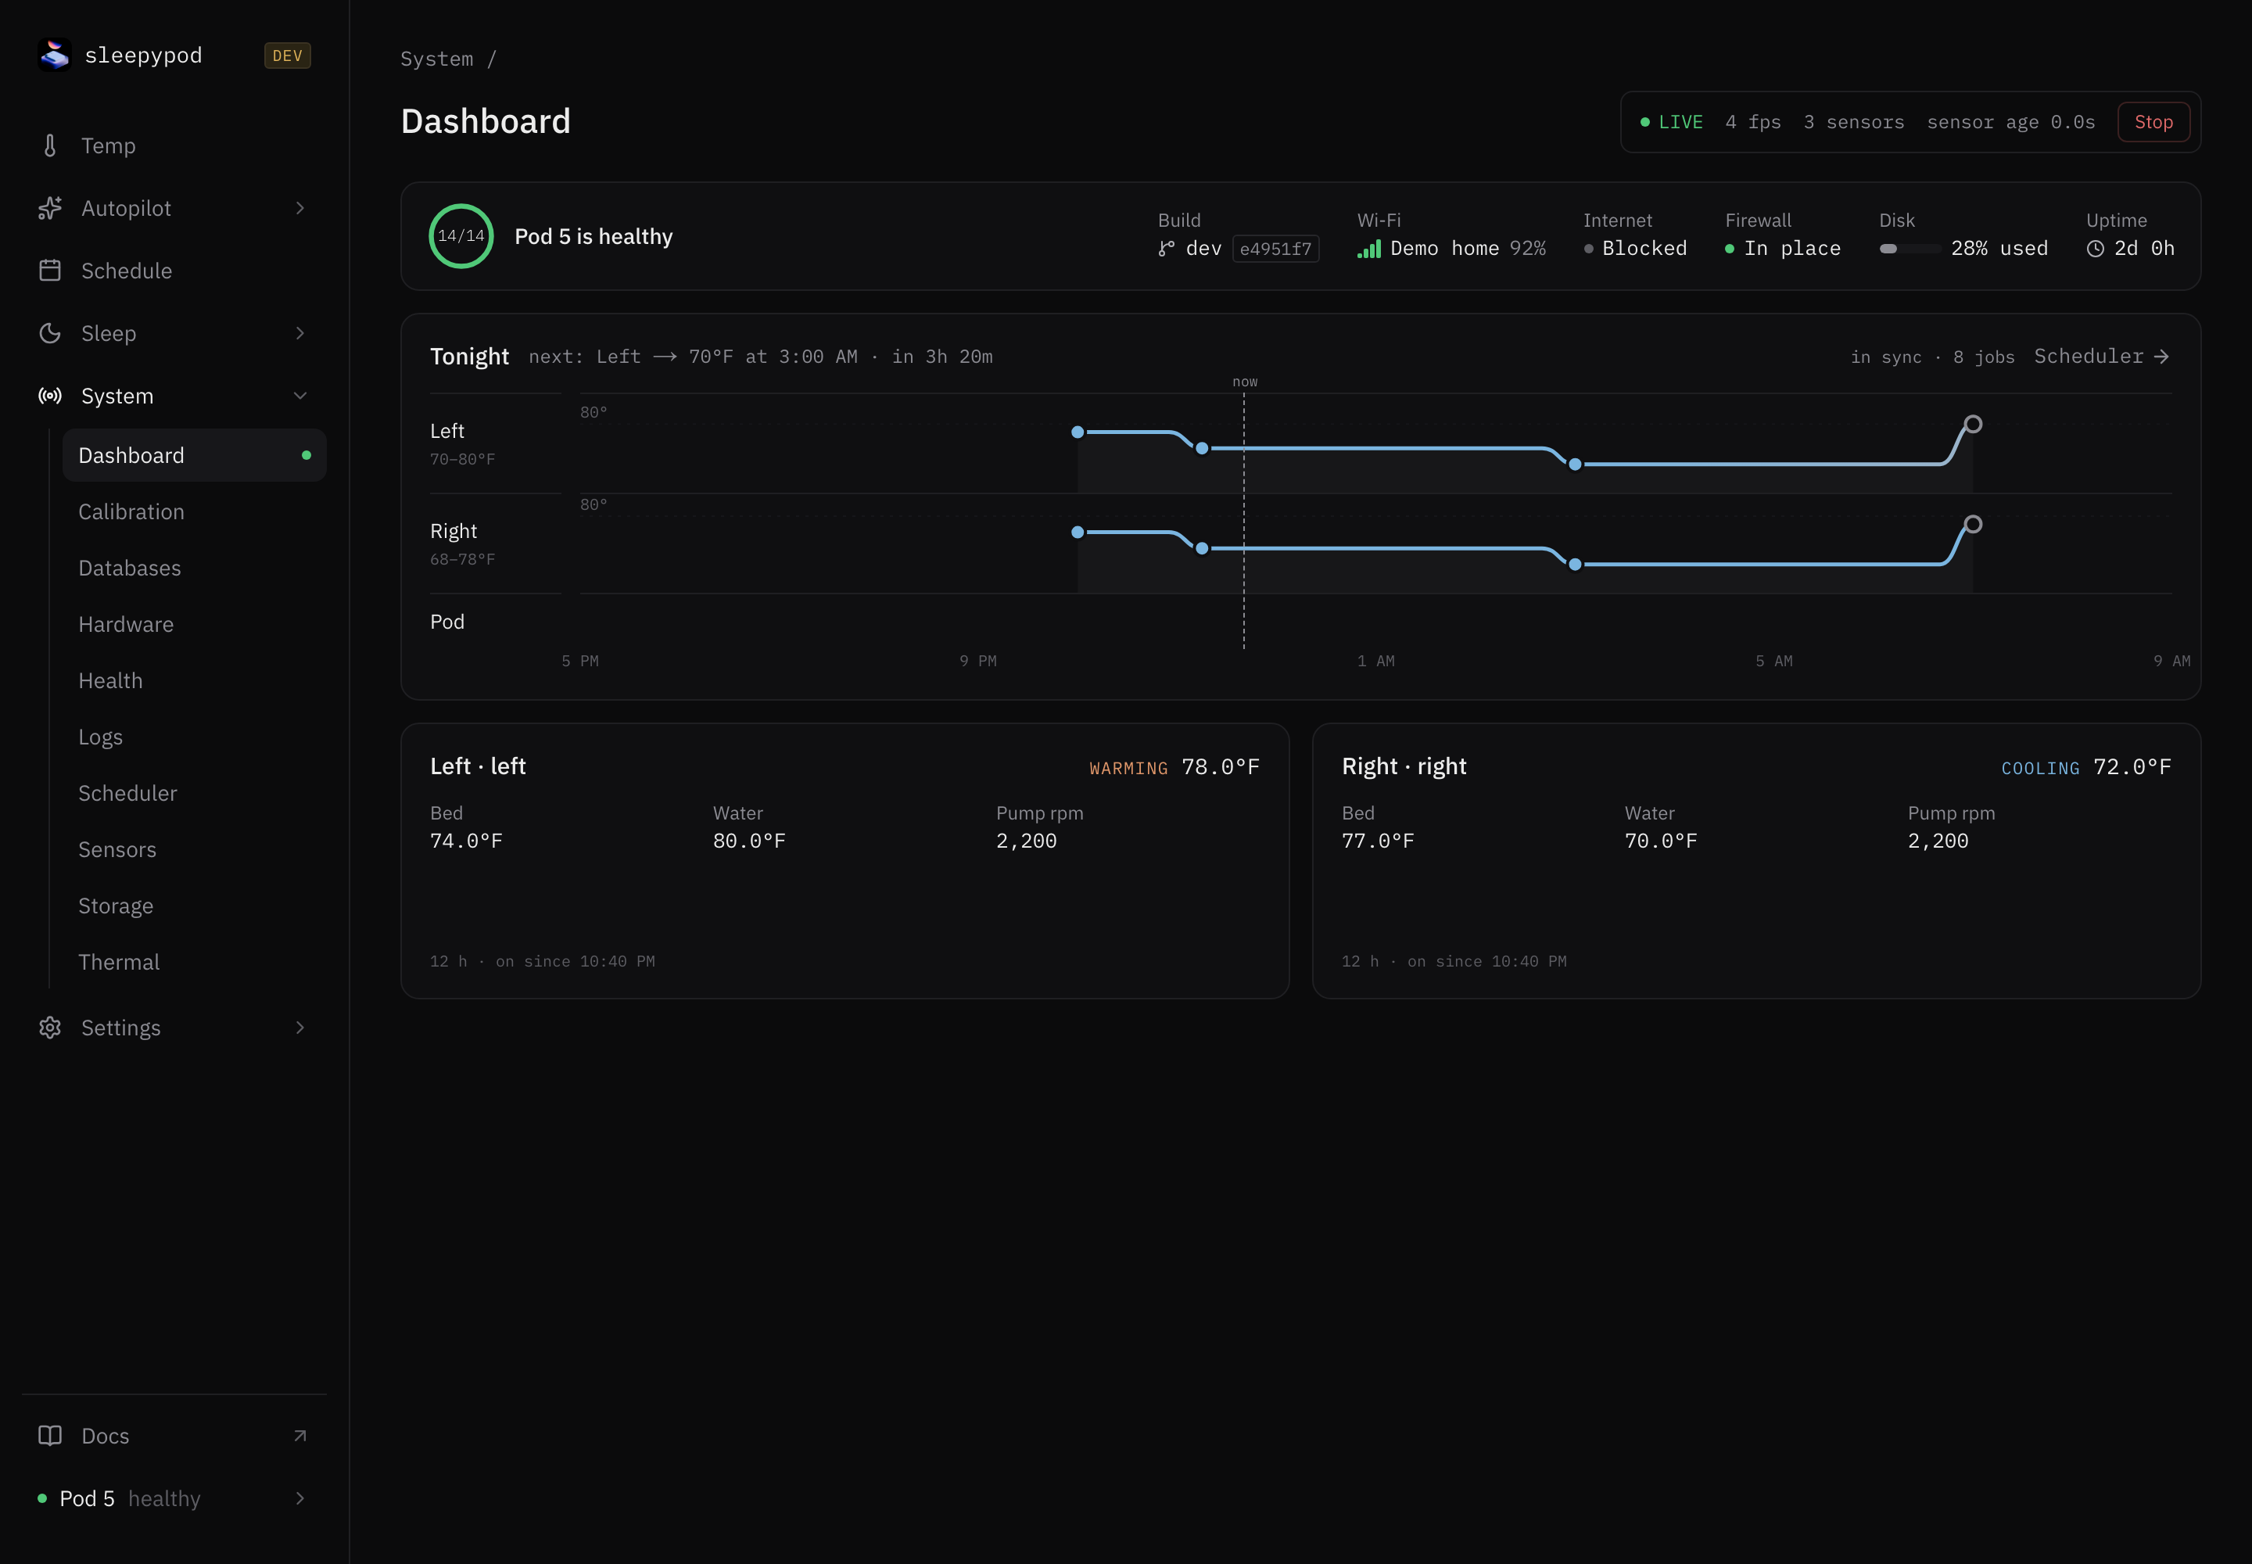Click the thermometer icon beside Temp

[x=50, y=146]
